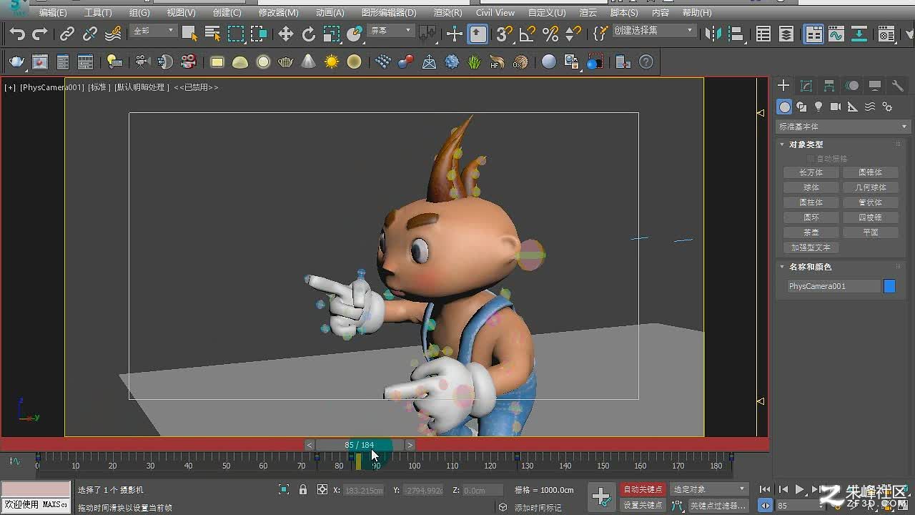Open the 修改器(M) menu

278,13
